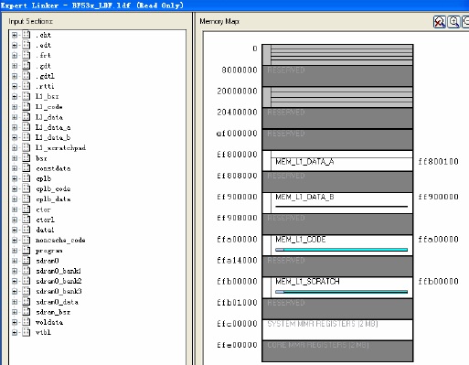Click the .rtti section file icon
The width and height of the screenshot is (469, 365).
click(27, 86)
